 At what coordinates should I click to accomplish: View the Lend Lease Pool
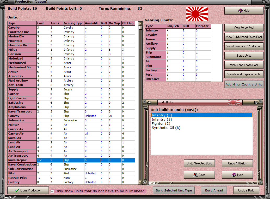click(244, 65)
